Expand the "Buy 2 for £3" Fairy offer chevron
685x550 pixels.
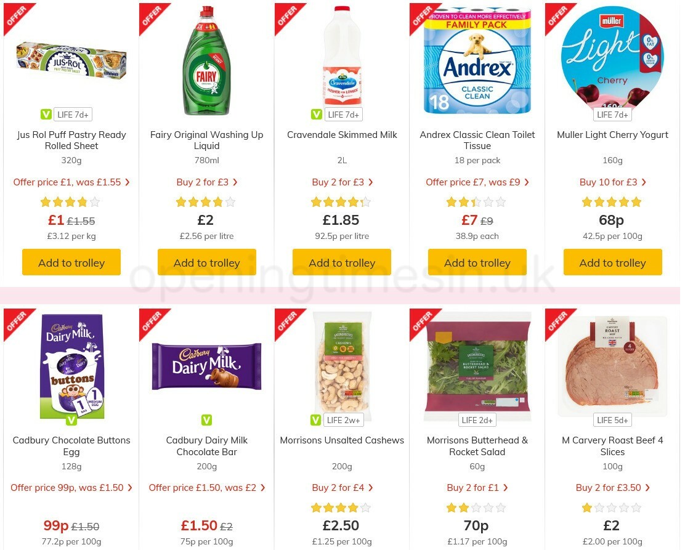(235, 182)
